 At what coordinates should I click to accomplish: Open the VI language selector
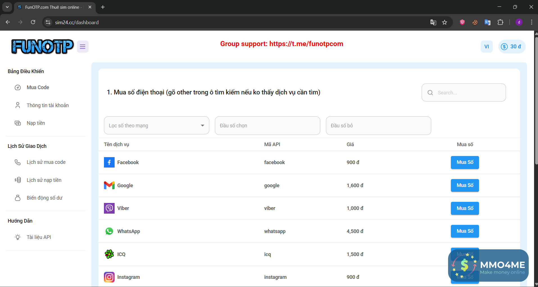487,47
